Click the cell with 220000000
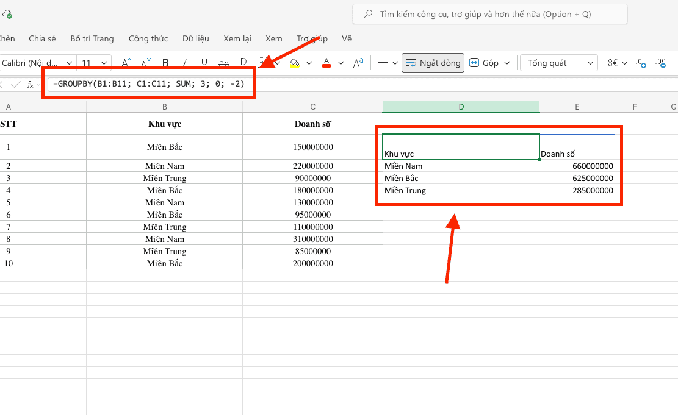This screenshot has width=678, height=415. [312, 166]
